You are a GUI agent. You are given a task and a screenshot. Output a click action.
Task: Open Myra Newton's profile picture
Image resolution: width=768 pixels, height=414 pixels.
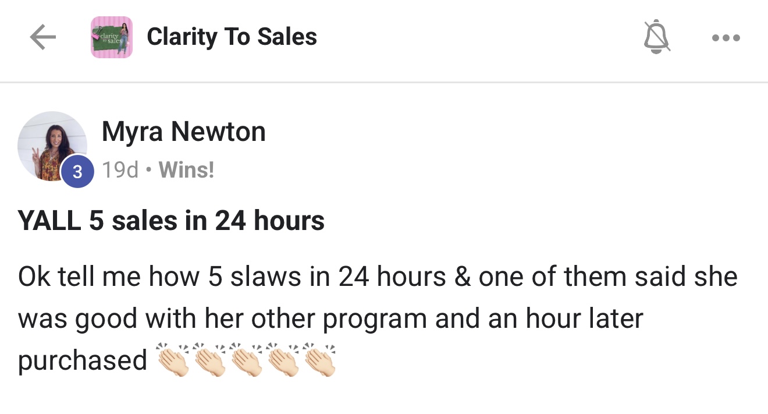pos(52,146)
